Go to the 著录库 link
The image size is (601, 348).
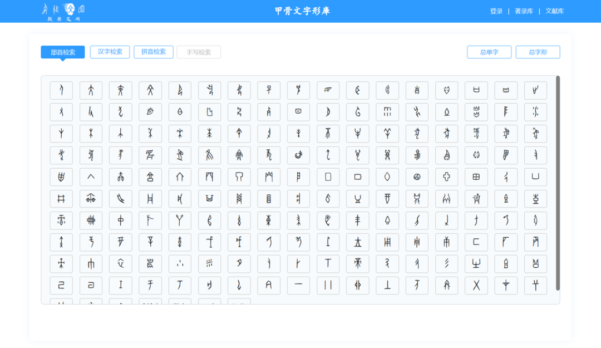tap(524, 11)
